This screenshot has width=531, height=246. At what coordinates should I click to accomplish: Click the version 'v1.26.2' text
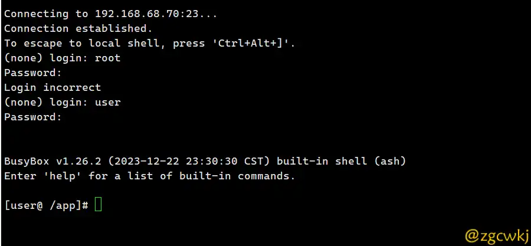[78, 162]
